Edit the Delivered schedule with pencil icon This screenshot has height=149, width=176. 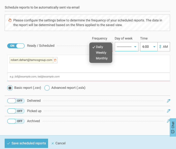[169, 101]
